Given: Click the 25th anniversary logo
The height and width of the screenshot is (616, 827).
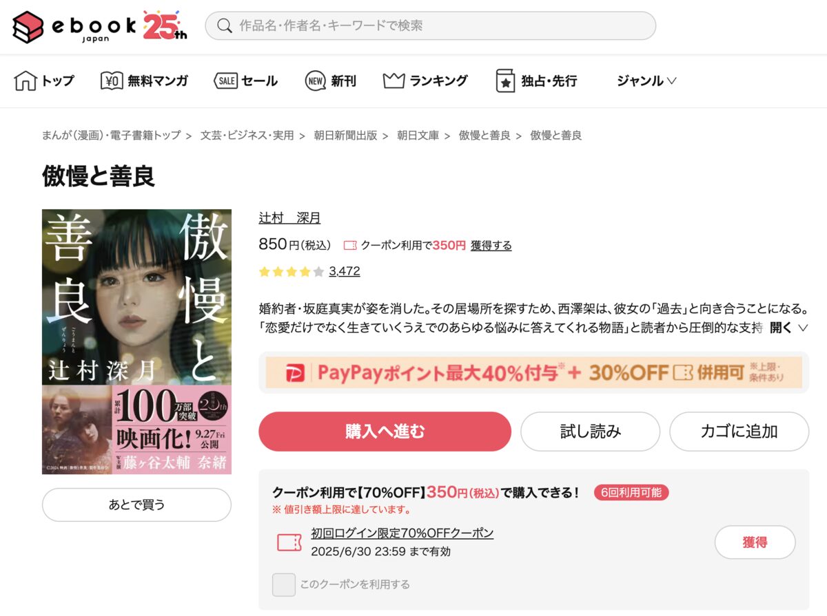Looking at the screenshot, I should coord(165,26).
